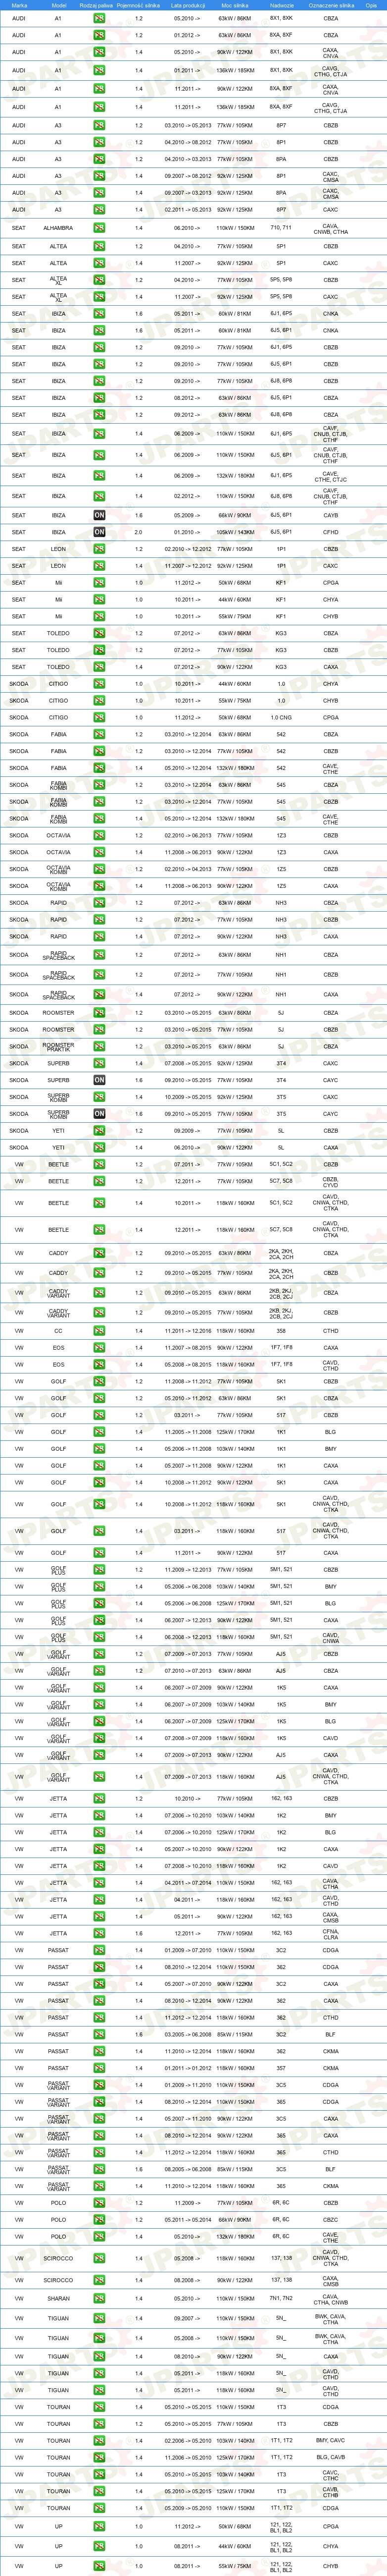The height and width of the screenshot is (2576, 387).
Task: Click the Moc silnika column header
Action: 236,5
